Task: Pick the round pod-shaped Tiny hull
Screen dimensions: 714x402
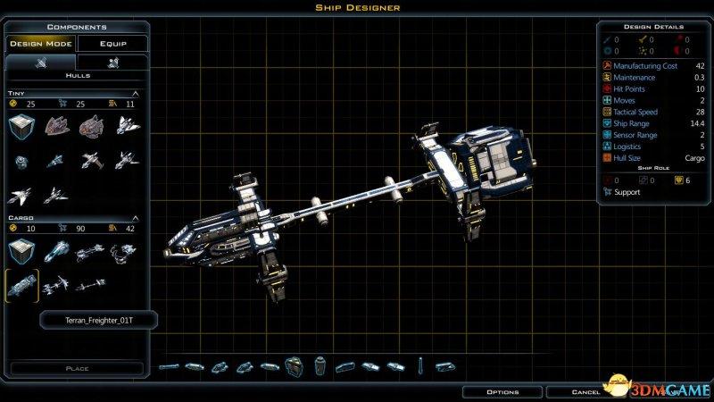Action: pos(21,162)
